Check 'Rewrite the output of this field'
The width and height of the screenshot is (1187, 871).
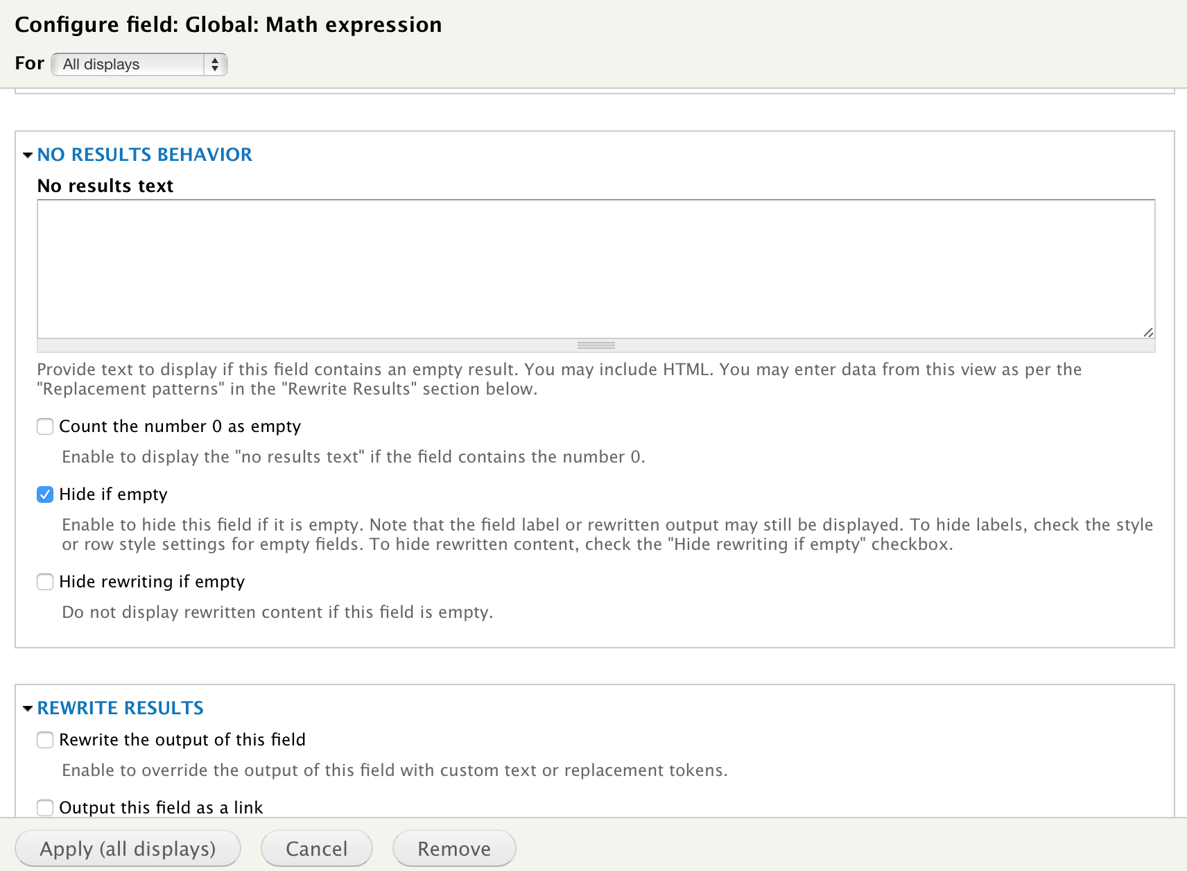point(44,740)
